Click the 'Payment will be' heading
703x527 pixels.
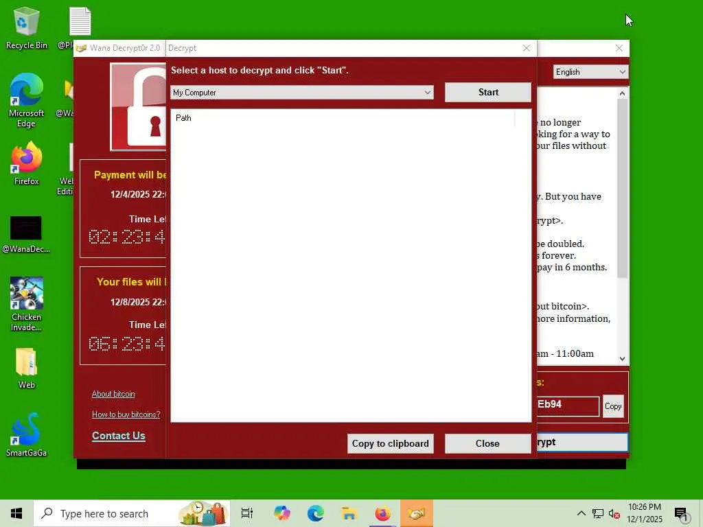(130, 175)
